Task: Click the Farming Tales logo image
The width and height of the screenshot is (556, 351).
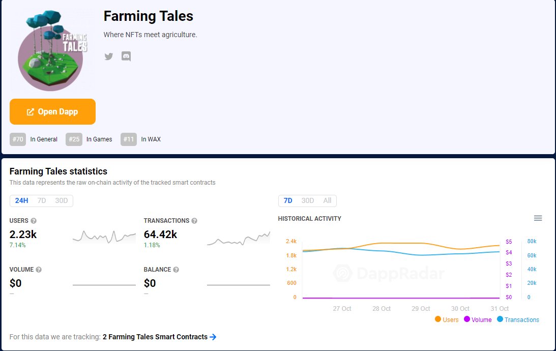Action: 52,51
